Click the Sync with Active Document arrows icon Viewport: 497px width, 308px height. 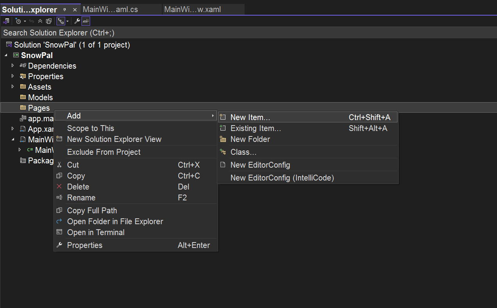tap(32, 21)
